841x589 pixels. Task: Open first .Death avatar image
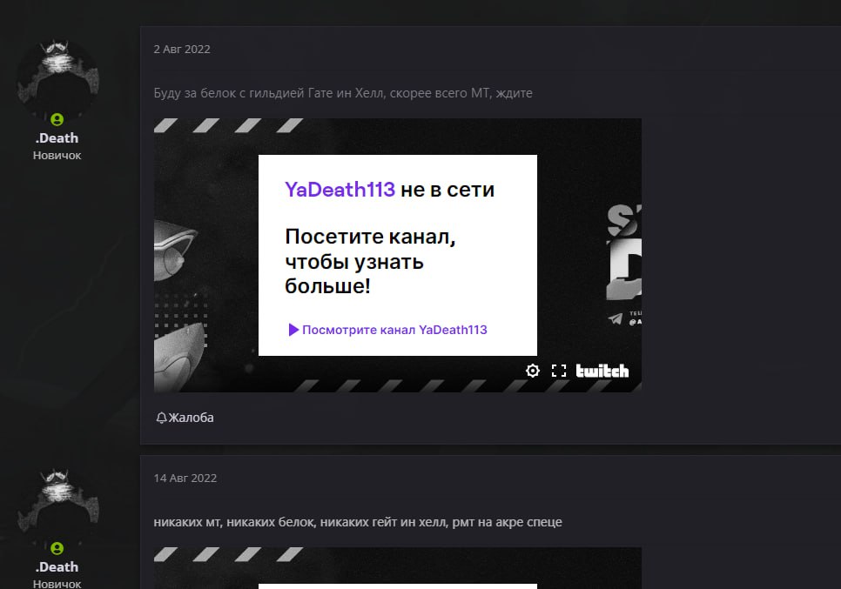[x=58, y=78]
